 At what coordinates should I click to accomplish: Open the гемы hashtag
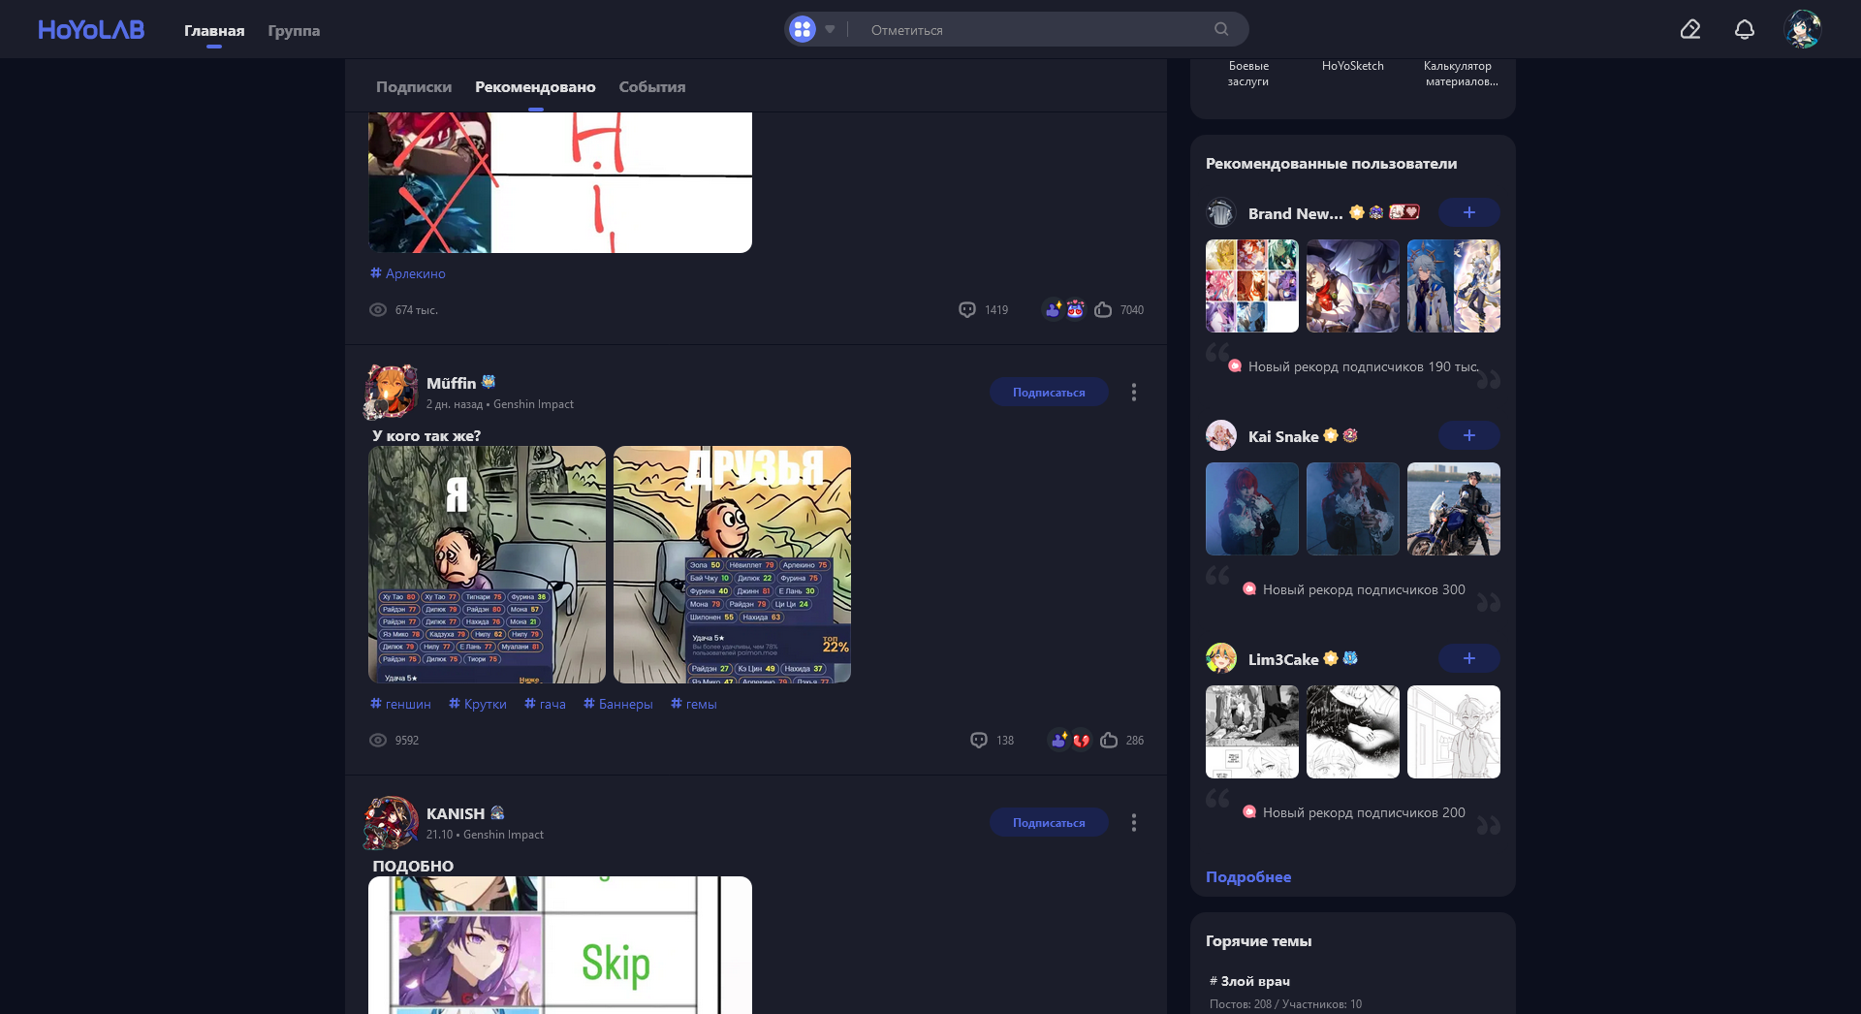tap(694, 704)
